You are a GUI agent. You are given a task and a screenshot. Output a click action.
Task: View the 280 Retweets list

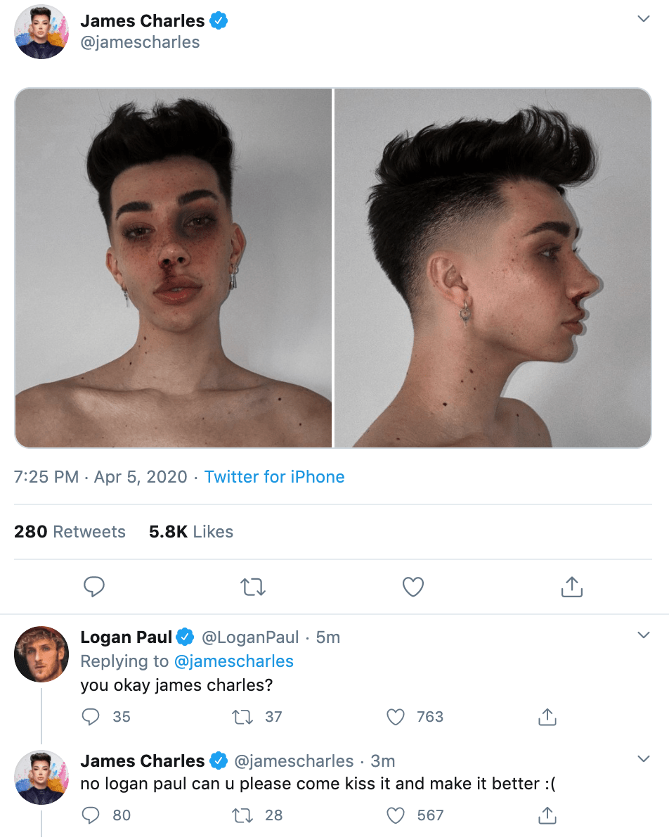point(70,532)
